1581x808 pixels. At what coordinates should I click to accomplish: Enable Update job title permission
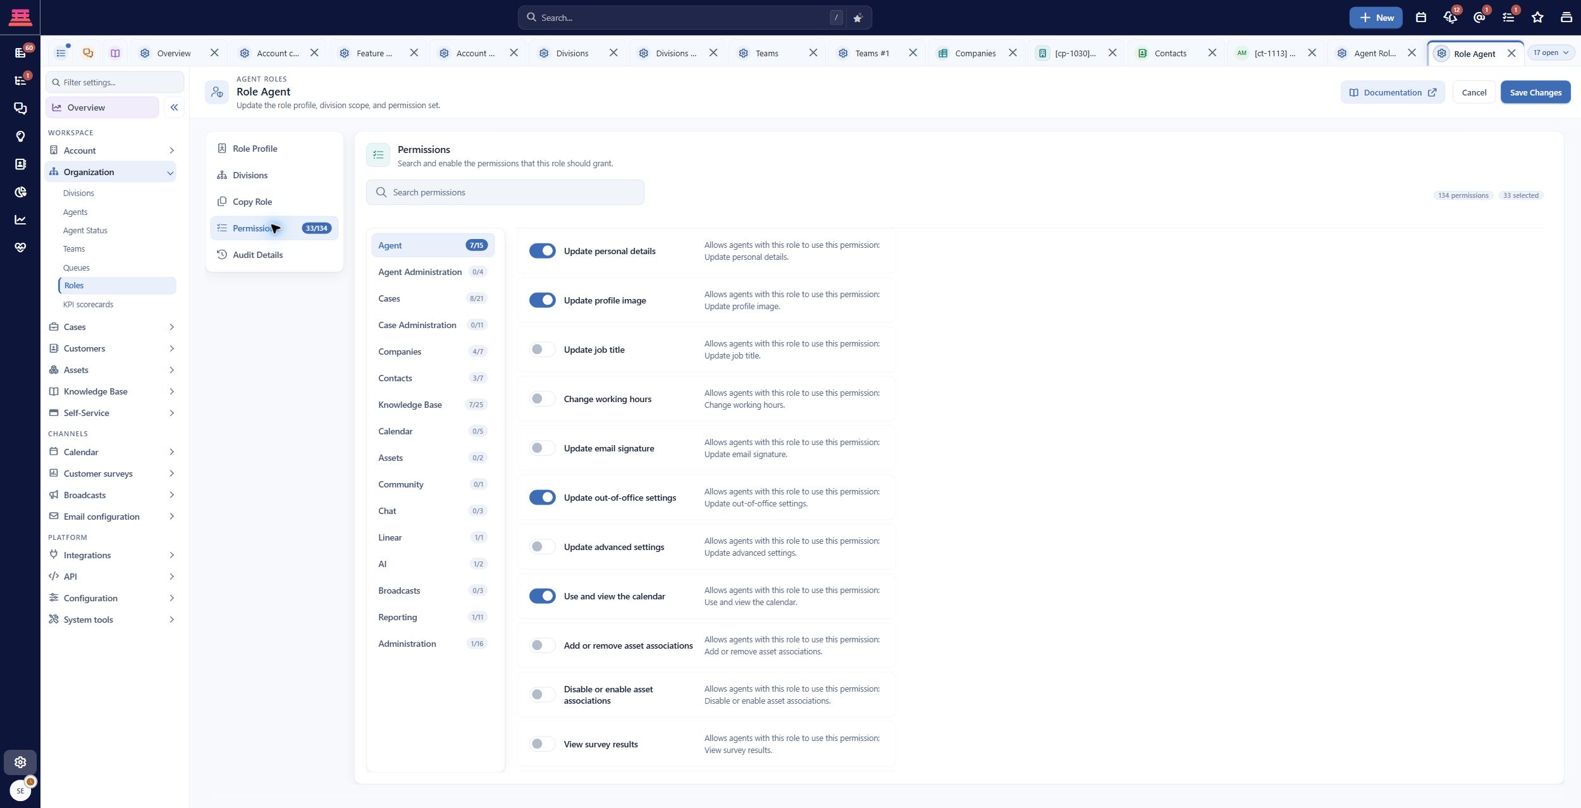point(542,350)
